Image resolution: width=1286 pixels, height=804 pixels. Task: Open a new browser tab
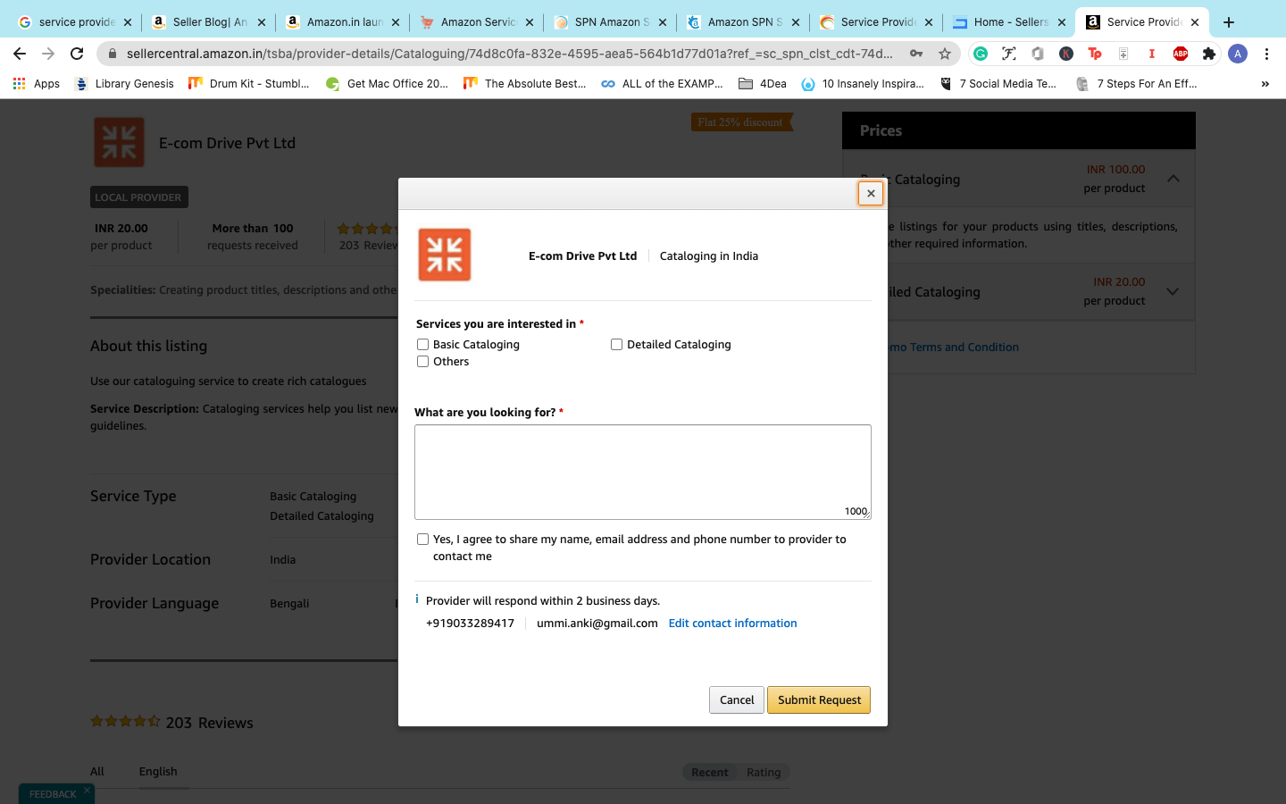[x=1229, y=22]
